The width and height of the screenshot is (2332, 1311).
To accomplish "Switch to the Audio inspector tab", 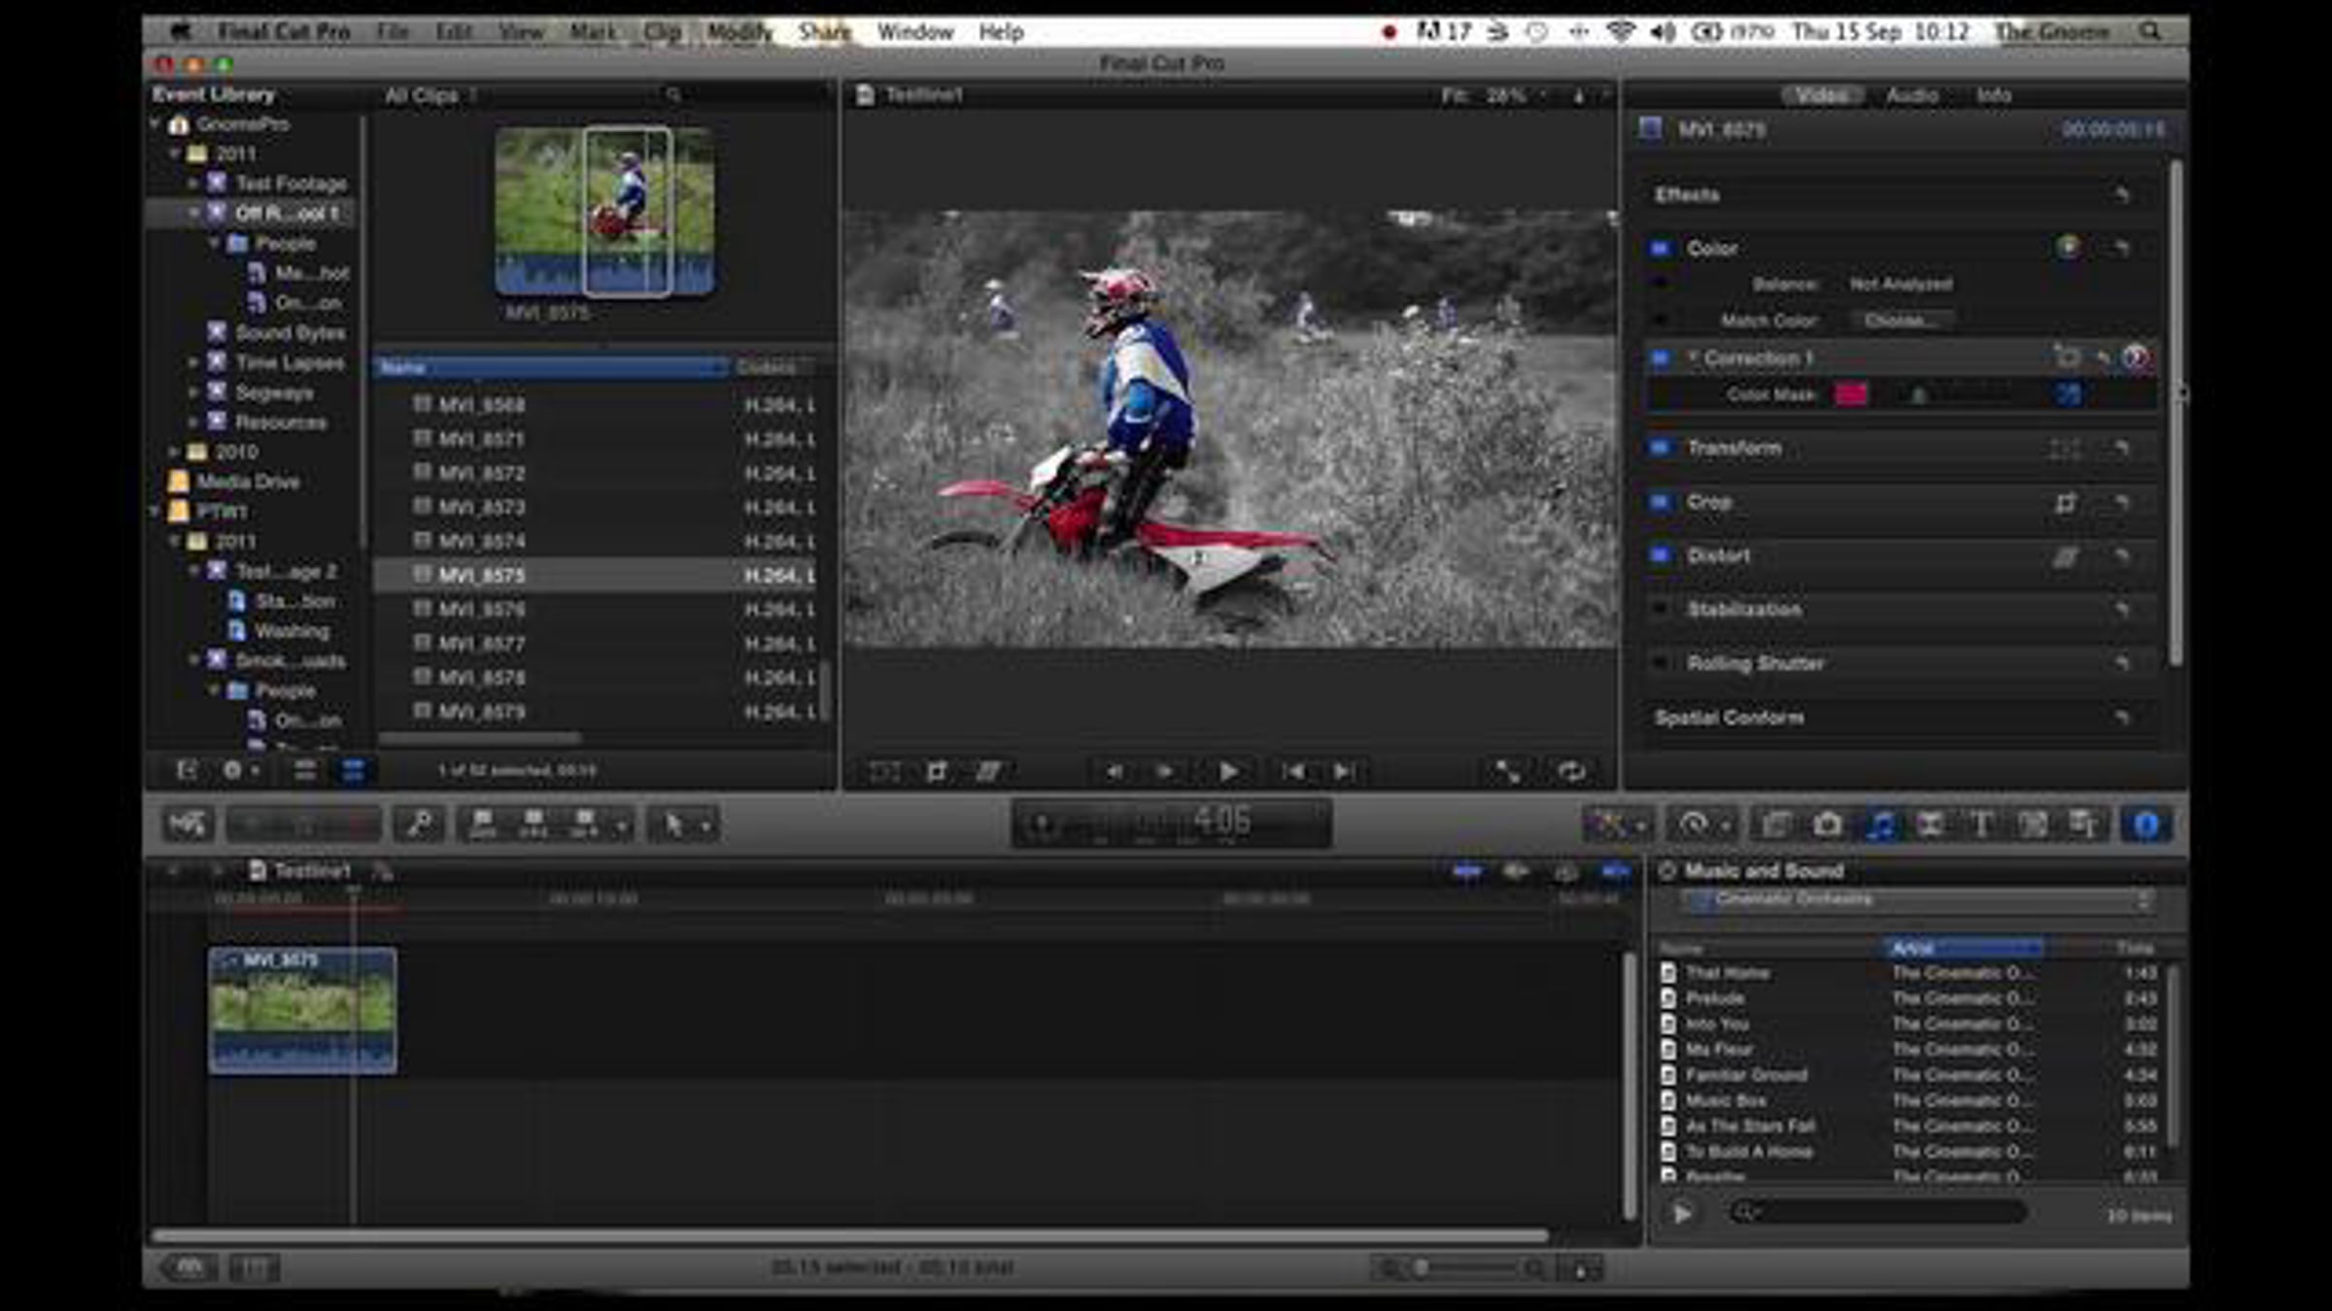I will coord(1911,95).
